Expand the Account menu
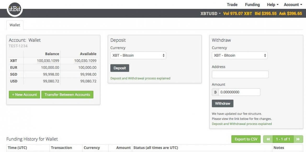Image resolution: width=306 pixels, height=152 pixels. 292,4
